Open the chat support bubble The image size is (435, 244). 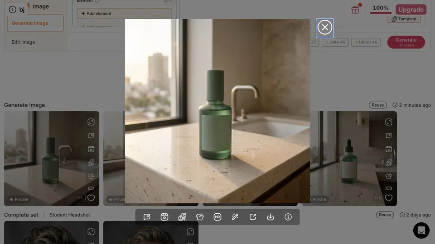[x=421, y=230]
